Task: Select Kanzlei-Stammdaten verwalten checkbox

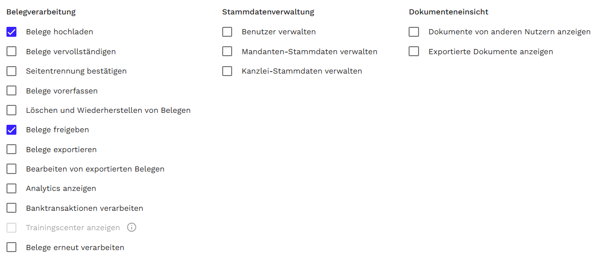Action: click(x=227, y=71)
